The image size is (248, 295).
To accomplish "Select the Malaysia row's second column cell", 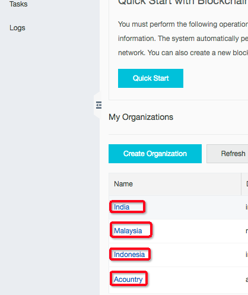I will click(x=247, y=231).
